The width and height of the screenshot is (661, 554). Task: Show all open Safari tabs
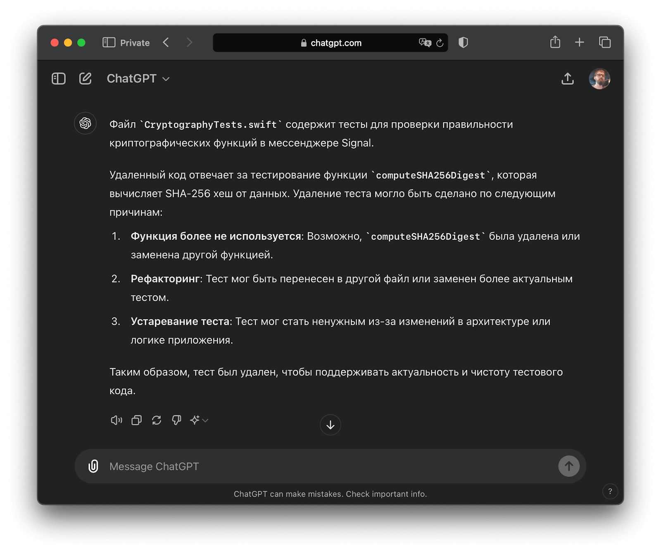(605, 42)
